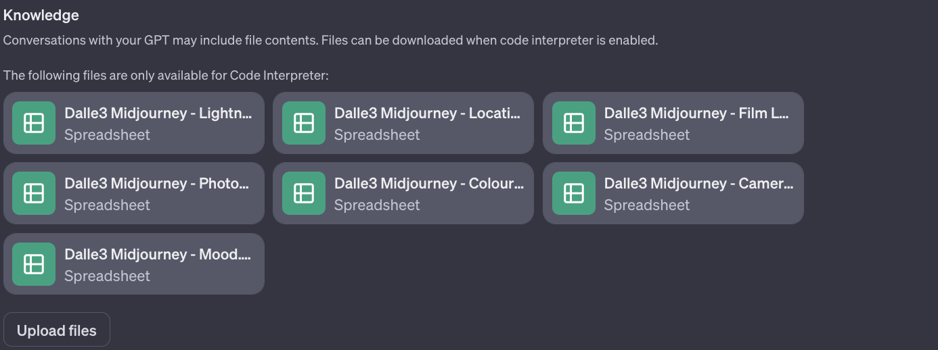Image resolution: width=938 pixels, height=350 pixels.
Task: Click the Spreadsheet label under the Lightn... file
Action: click(x=107, y=134)
